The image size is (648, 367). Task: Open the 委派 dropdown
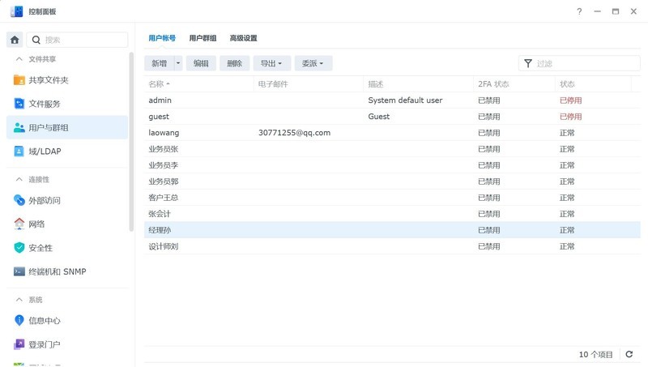[x=313, y=63]
